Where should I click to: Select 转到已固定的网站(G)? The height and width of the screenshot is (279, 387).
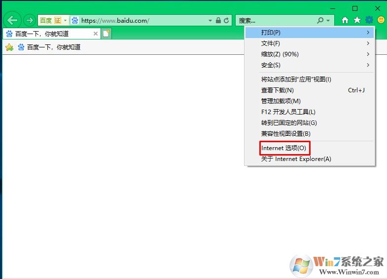point(310,123)
